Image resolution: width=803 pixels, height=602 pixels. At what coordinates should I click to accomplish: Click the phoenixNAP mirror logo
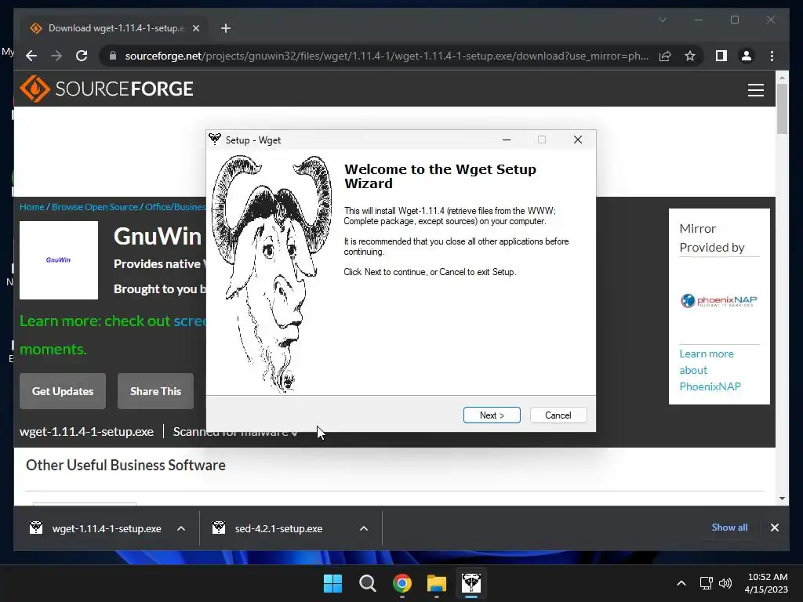pyautogui.click(x=719, y=300)
